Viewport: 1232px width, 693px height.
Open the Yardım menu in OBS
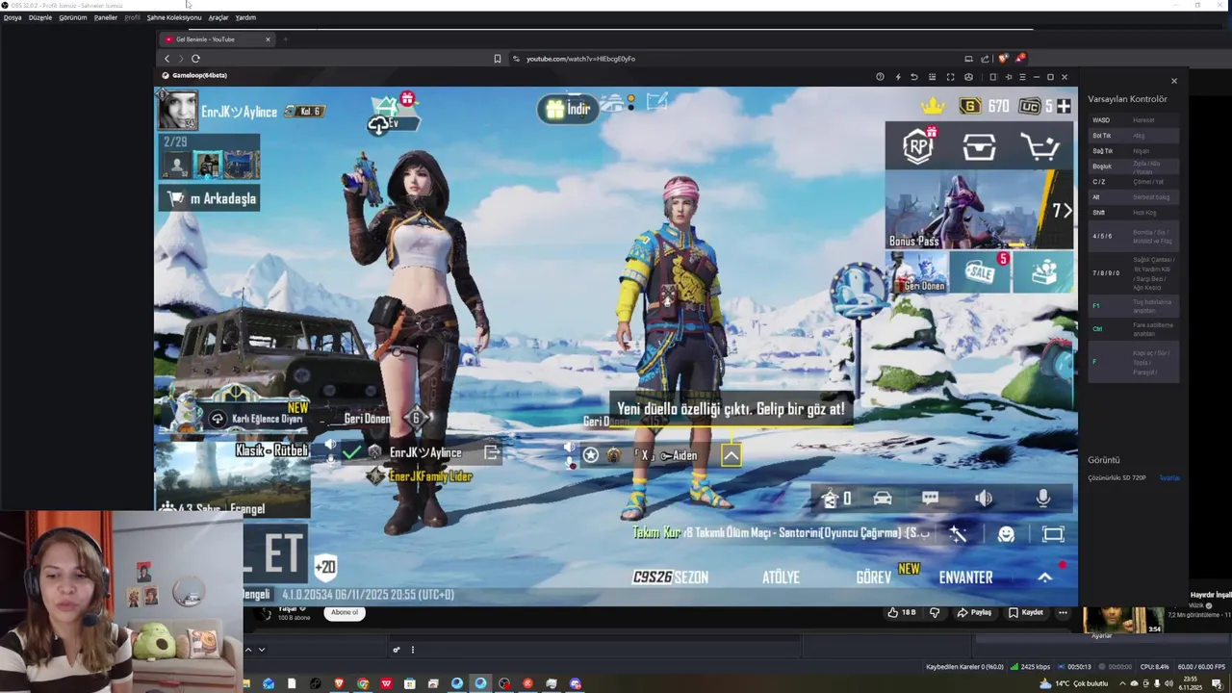(245, 17)
